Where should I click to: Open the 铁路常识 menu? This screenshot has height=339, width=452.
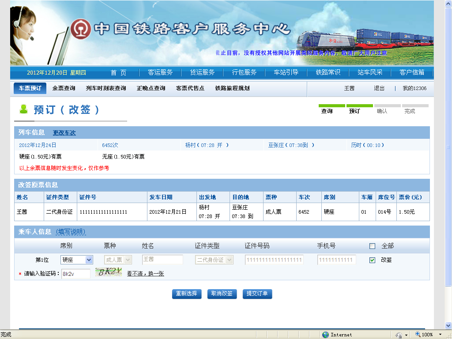coord(328,72)
